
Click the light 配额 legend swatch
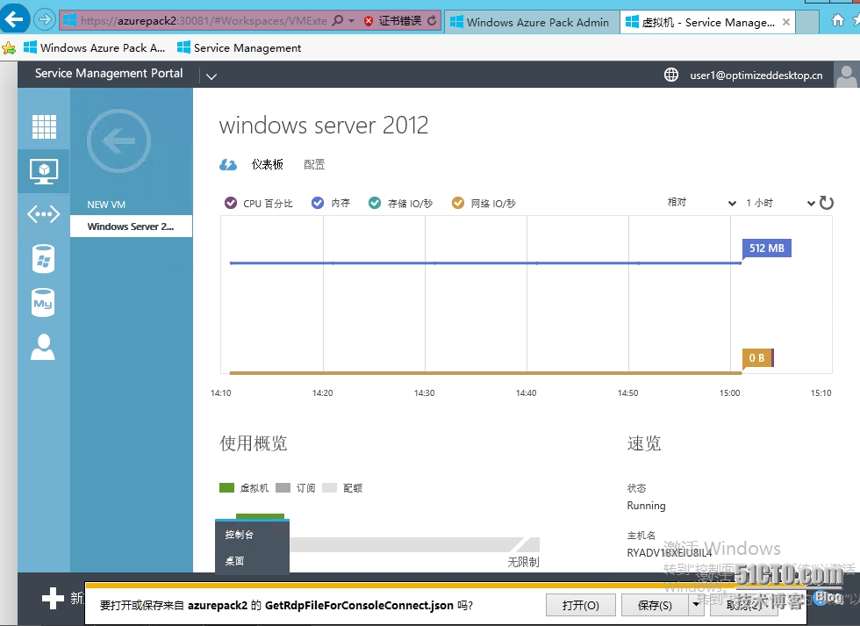pos(329,487)
